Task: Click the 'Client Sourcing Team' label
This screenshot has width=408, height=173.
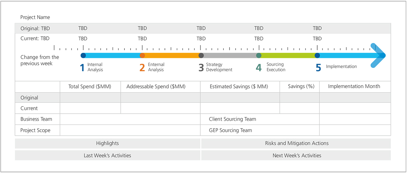Action: (x=233, y=119)
